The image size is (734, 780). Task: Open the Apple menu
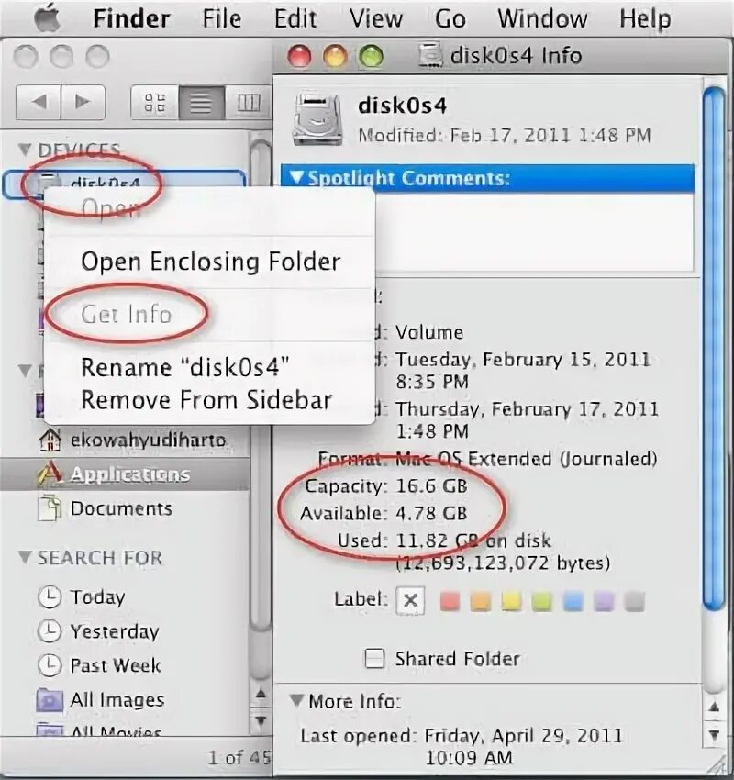click(47, 18)
